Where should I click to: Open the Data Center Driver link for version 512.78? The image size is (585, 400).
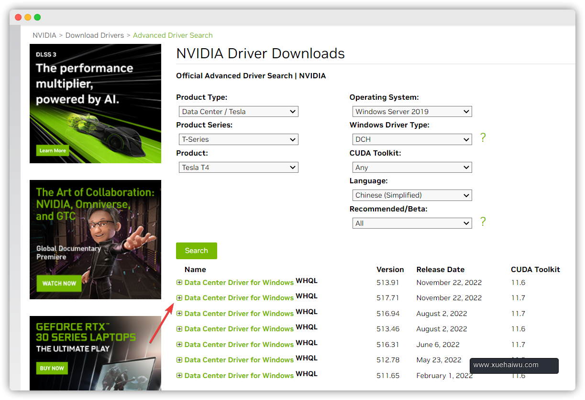pos(239,360)
